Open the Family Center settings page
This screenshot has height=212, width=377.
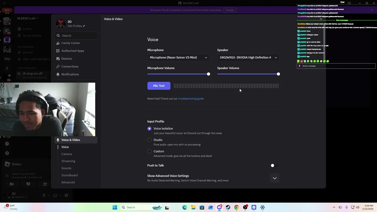pos(76,43)
